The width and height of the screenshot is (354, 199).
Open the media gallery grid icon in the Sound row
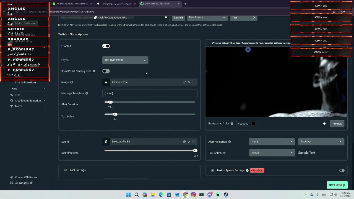pos(194,142)
